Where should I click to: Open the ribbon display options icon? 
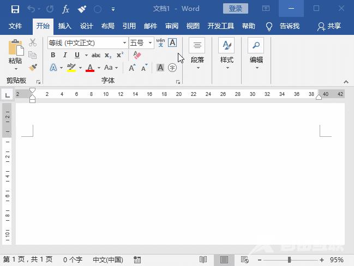[x=266, y=9]
